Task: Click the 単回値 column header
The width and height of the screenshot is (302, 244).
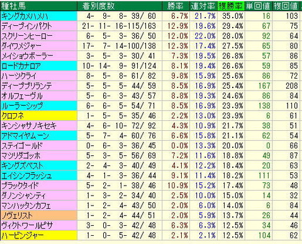Action: (258, 6)
